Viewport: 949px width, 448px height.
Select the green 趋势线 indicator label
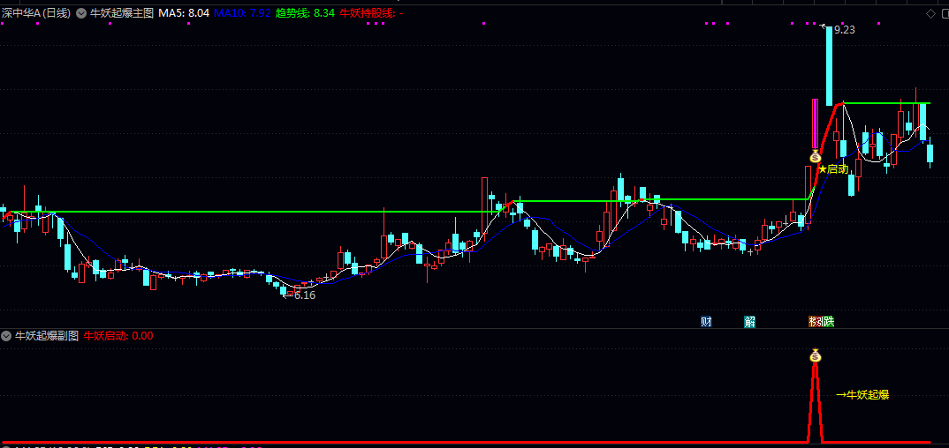point(305,13)
